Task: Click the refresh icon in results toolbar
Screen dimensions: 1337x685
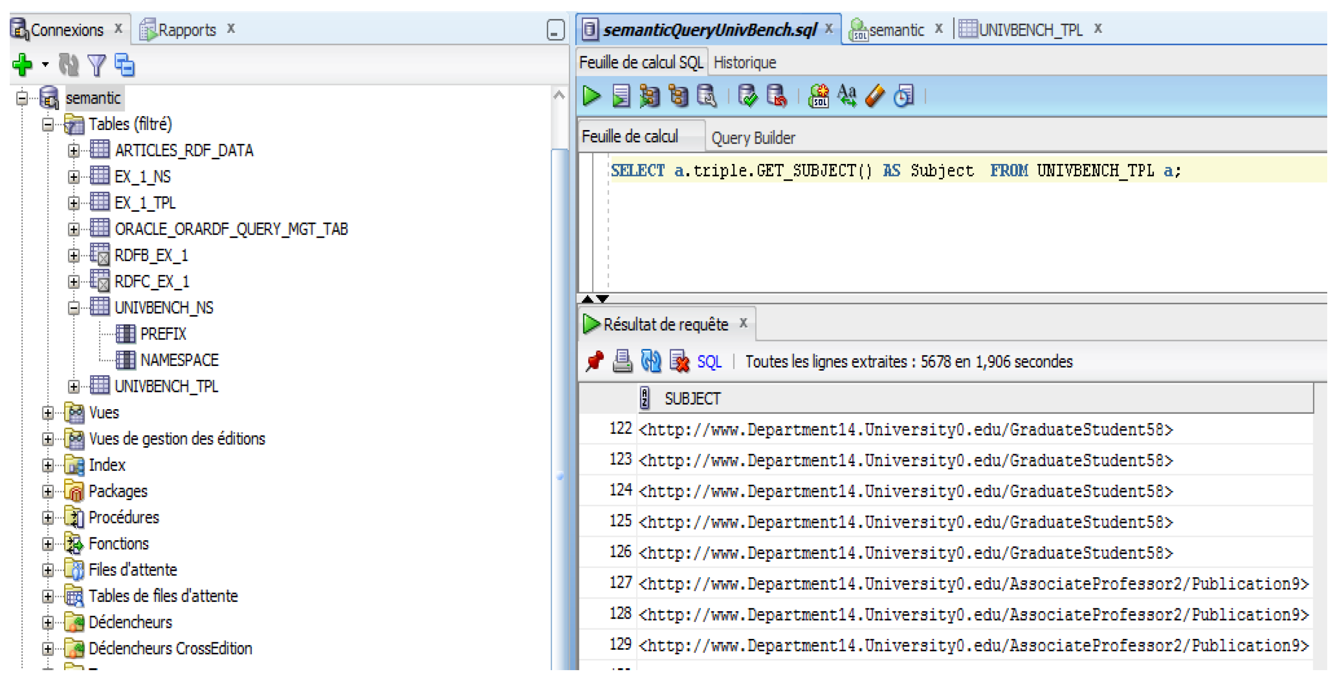Action: click(651, 361)
